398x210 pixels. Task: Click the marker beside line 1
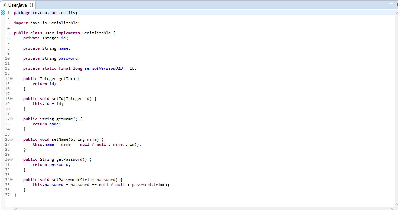(x=3, y=13)
